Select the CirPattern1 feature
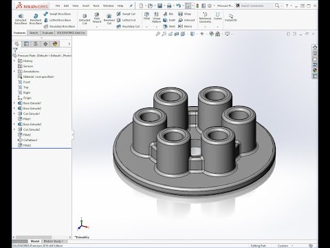 pos(27,140)
